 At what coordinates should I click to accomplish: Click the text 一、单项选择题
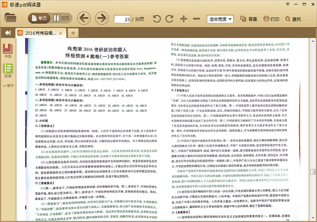pyautogui.click(x=45, y=85)
